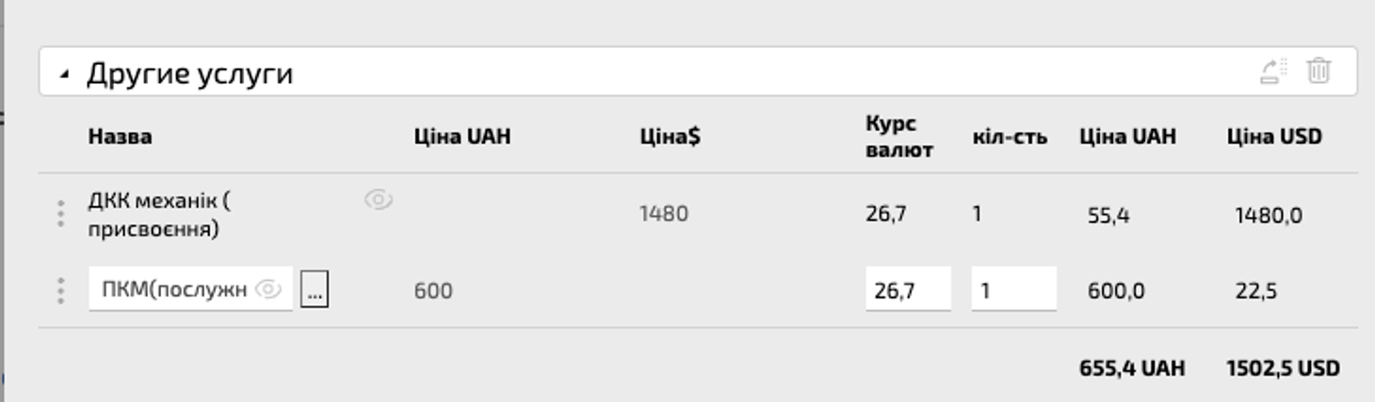Viewport: 1375px width, 402px height.
Task: Open the "..." button beside ПКМ(послужн
Action: click(x=315, y=290)
